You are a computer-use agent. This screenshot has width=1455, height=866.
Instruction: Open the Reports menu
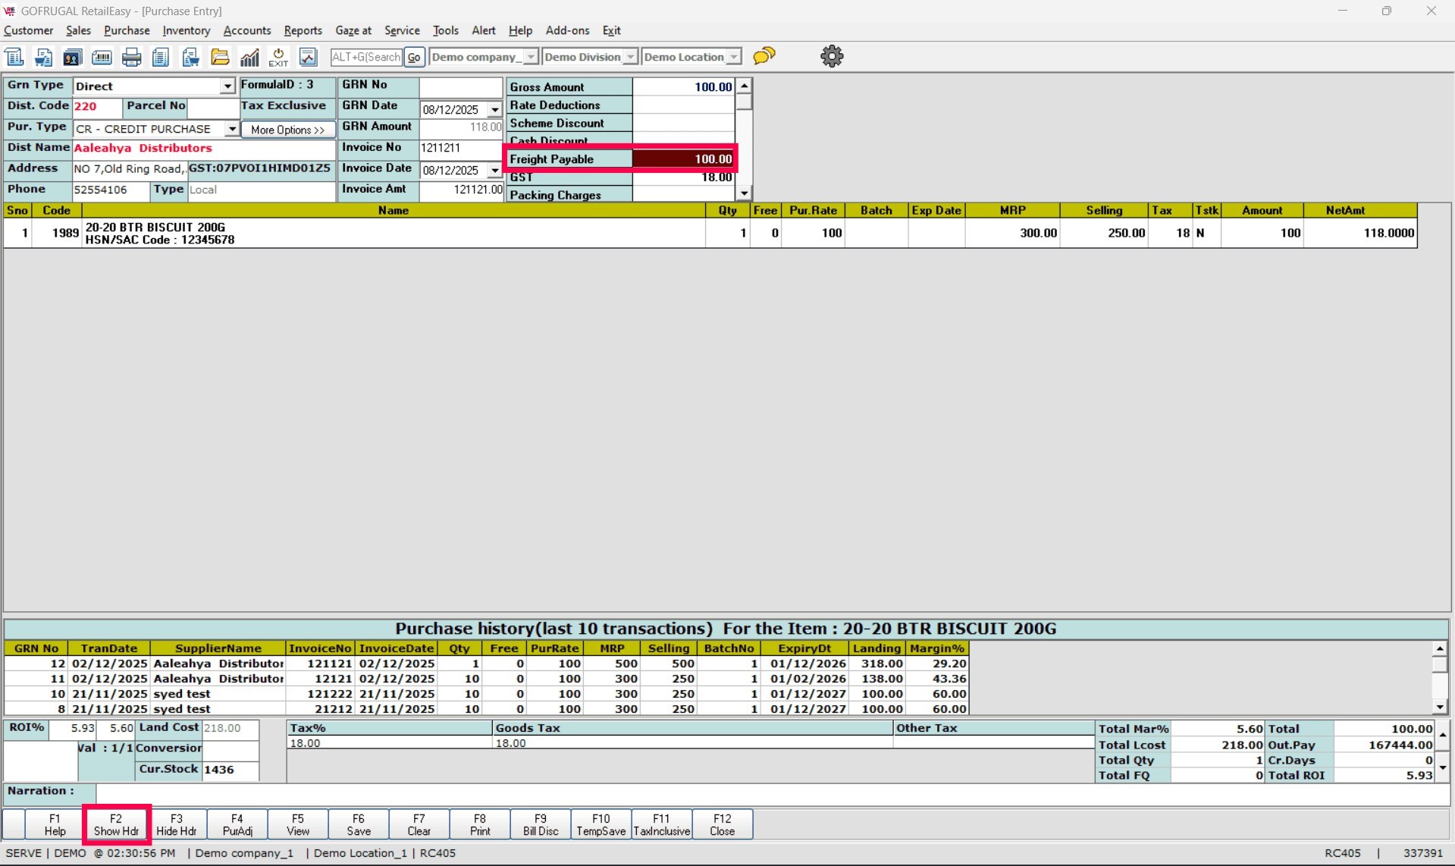click(303, 30)
